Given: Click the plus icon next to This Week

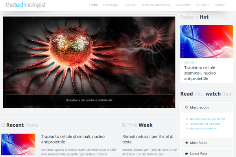Looking at the screenshot, I should (x=124, y=125).
